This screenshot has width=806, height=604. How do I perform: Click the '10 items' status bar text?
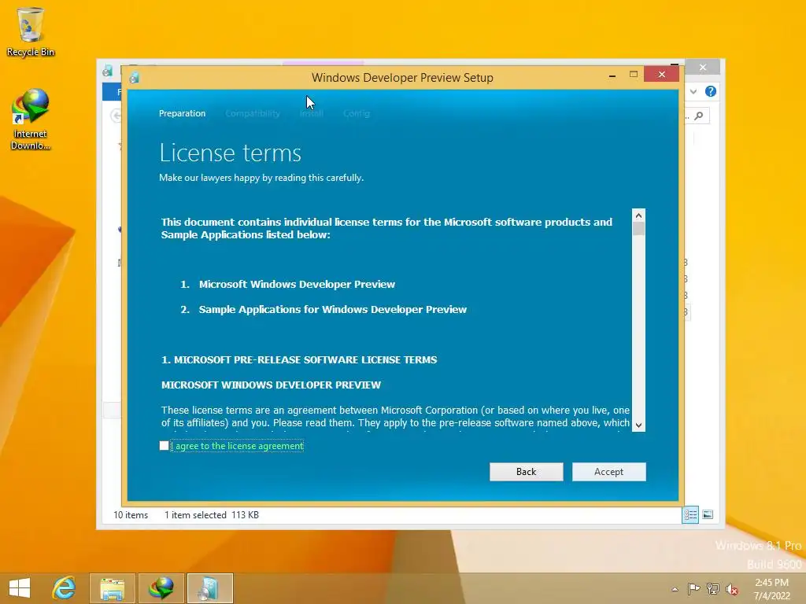point(131,514)
